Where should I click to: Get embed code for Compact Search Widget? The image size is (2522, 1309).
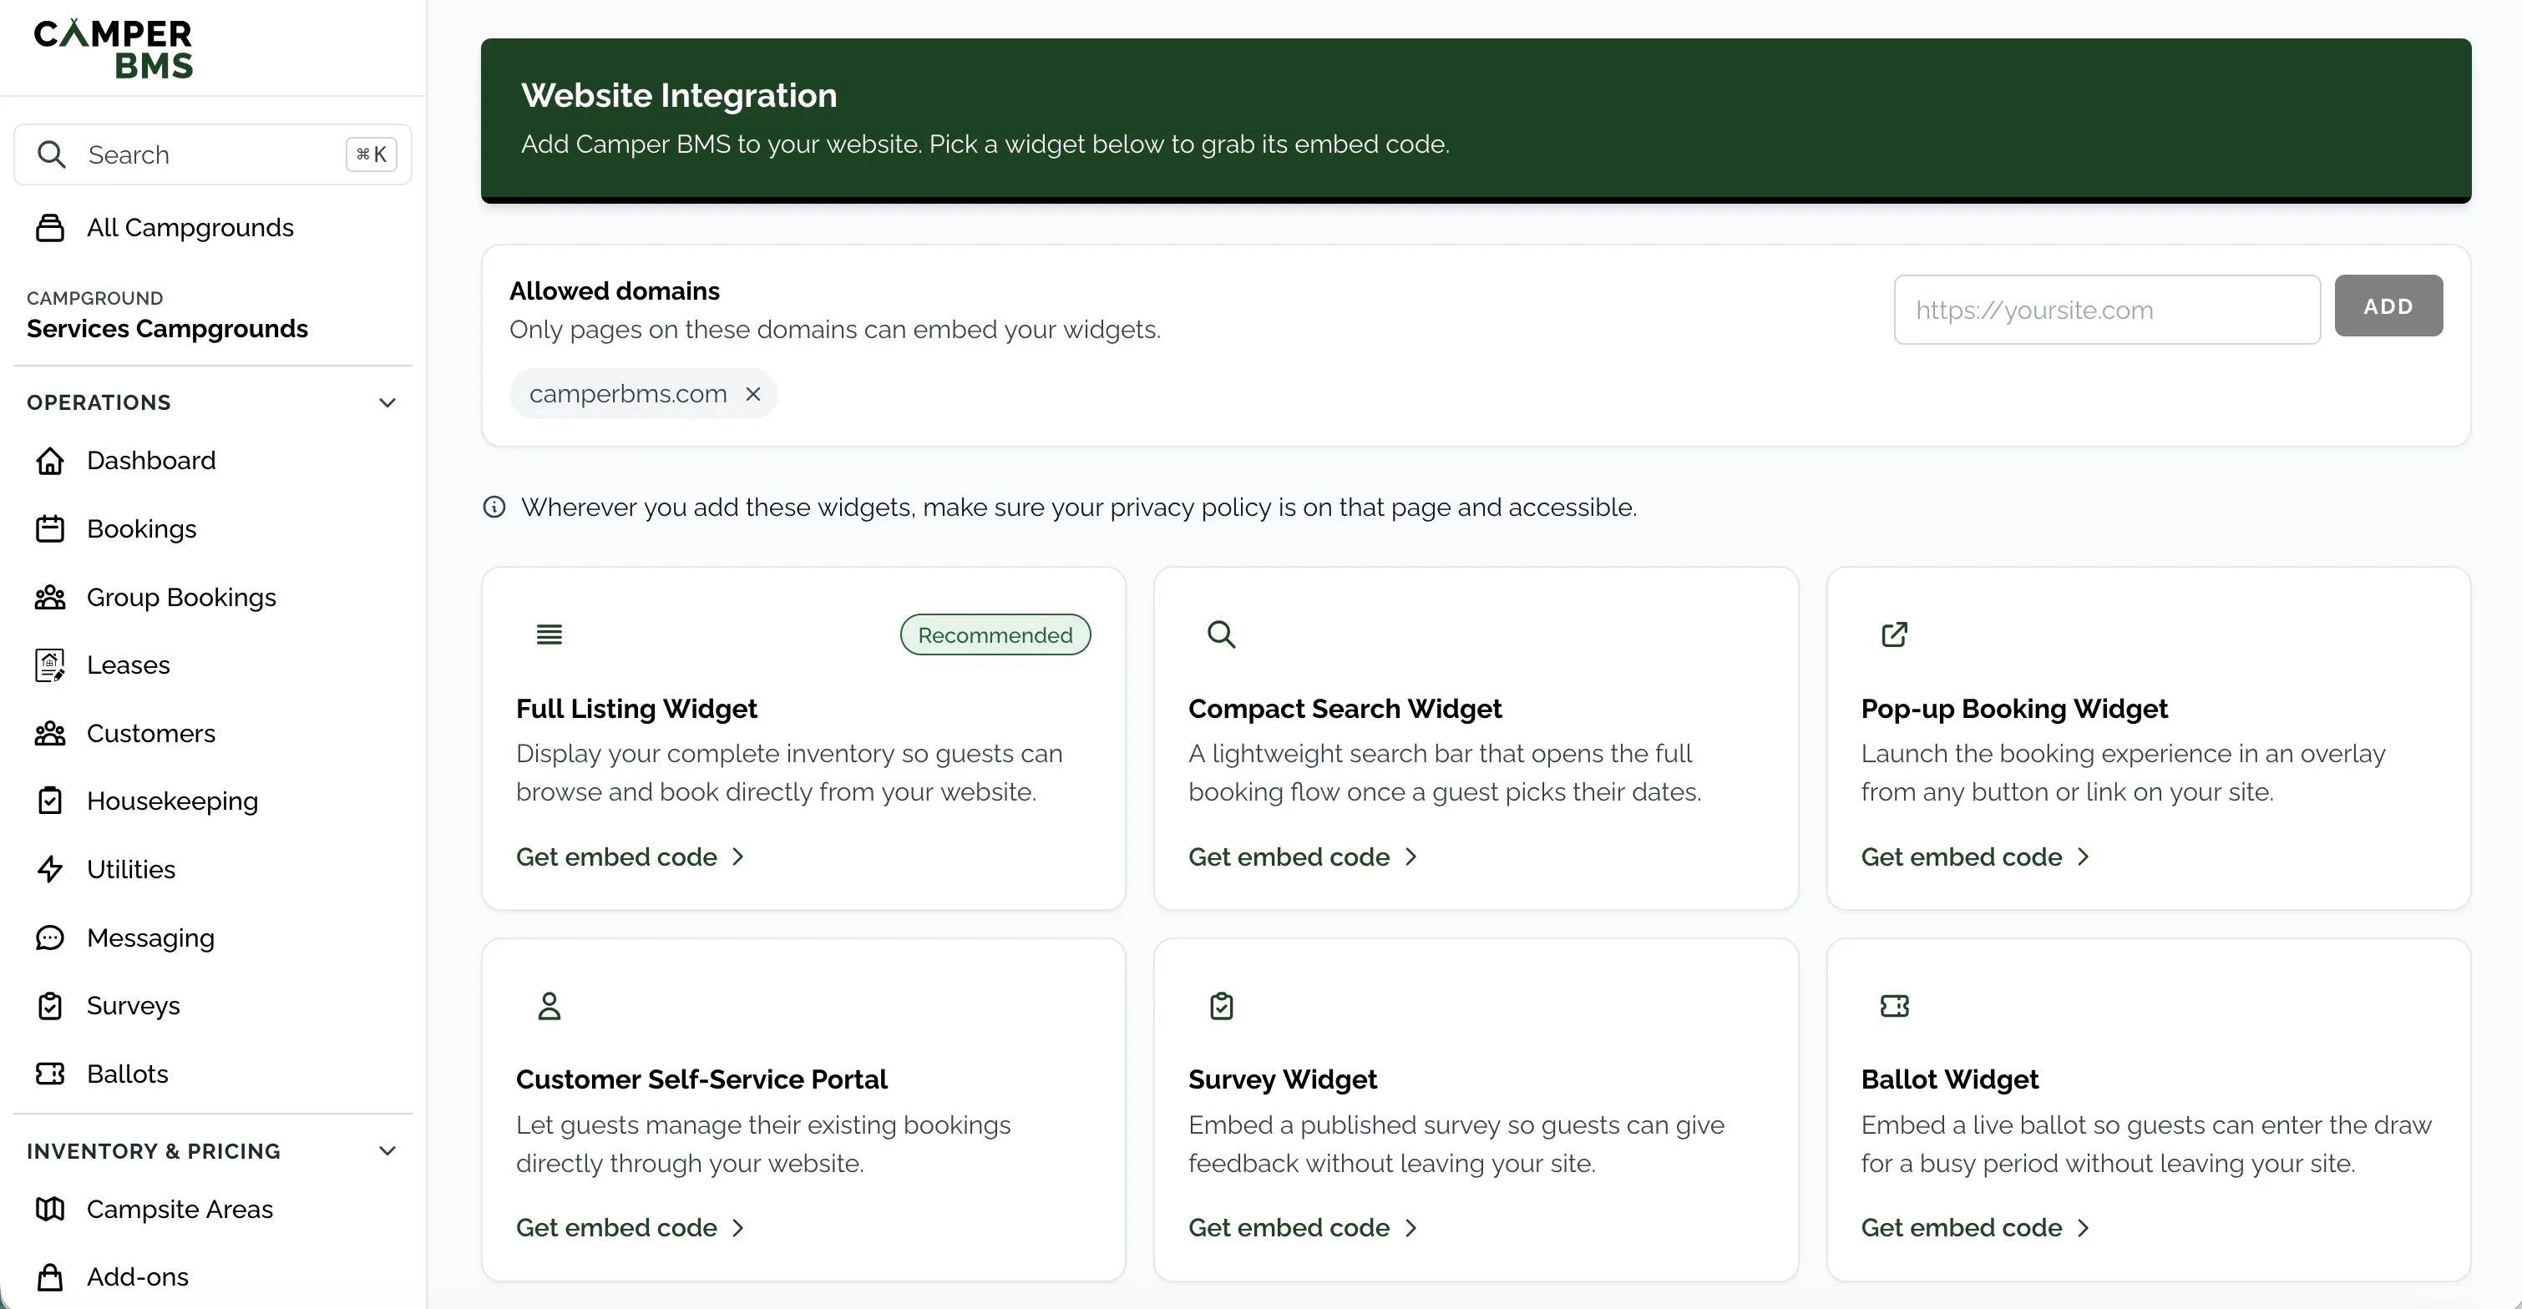[x=1303, y=857]
